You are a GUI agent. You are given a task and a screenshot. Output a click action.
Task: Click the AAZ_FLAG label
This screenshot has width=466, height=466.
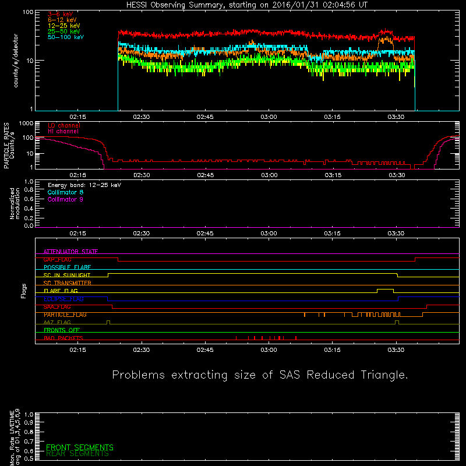point(57,323)
